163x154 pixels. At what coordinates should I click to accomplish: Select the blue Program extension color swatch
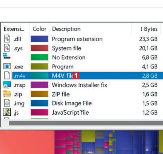[x=39, y=39]
